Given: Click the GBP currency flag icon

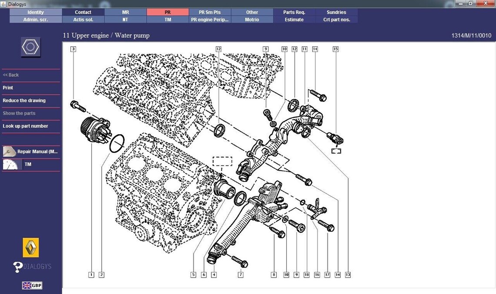Looking at the screenshot, I should click(31, 285).
